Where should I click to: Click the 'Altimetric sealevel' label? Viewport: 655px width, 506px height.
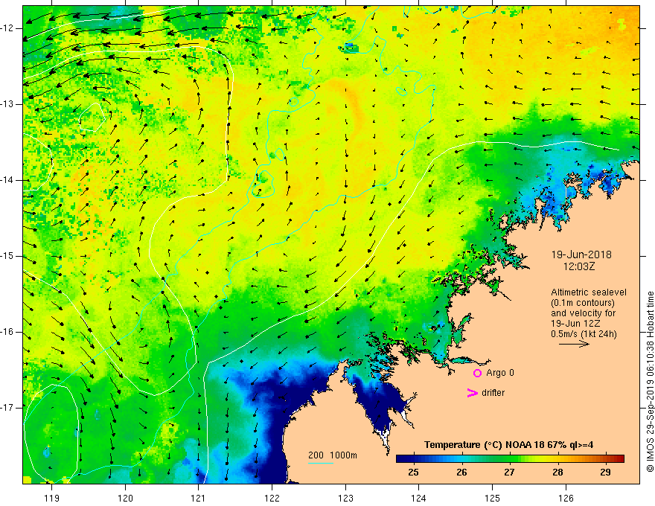(x=589, y=292)
